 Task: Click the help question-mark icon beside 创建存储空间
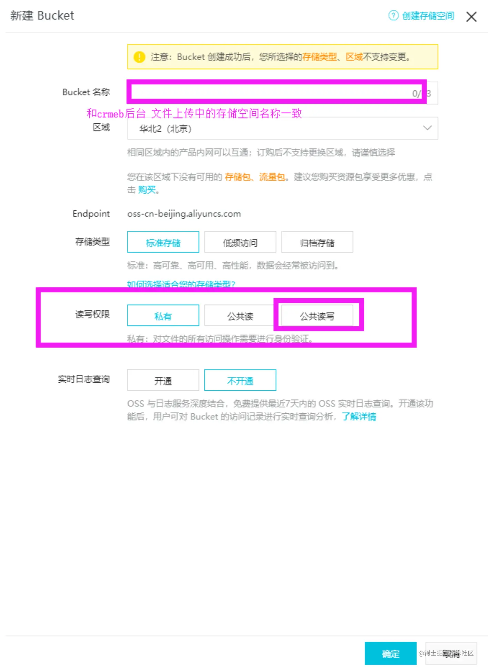tap(393, 16)
